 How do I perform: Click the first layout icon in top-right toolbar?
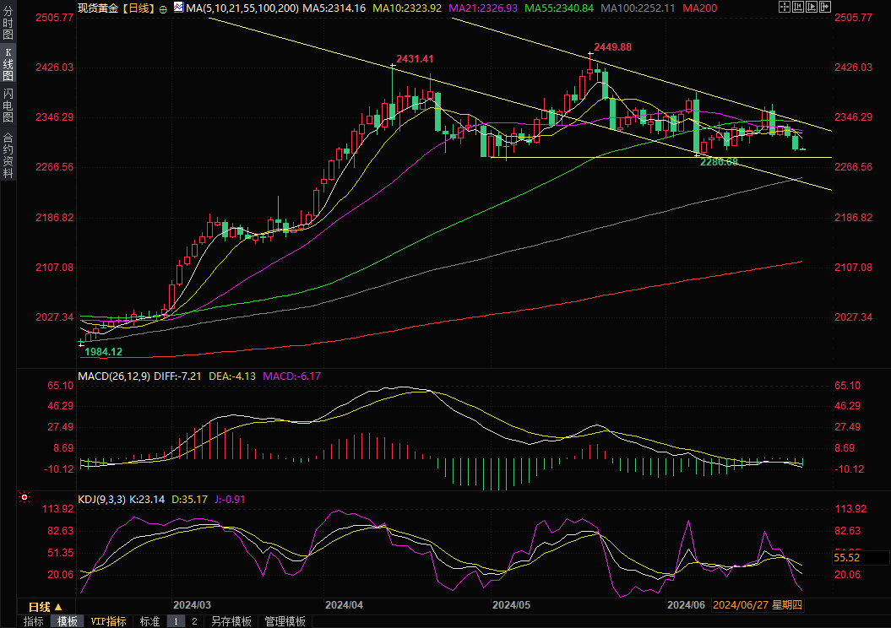tap(784, 8)
